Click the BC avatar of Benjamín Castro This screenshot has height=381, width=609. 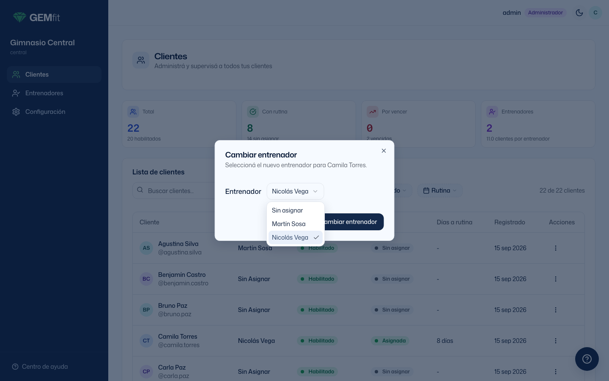tap(146, 279)
